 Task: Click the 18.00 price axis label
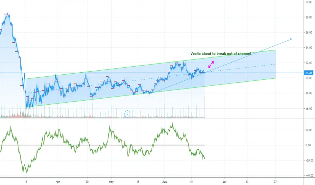(309, 93)
